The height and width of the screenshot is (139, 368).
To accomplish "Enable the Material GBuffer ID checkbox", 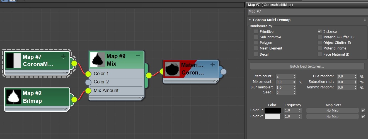I will pos(320,37).
